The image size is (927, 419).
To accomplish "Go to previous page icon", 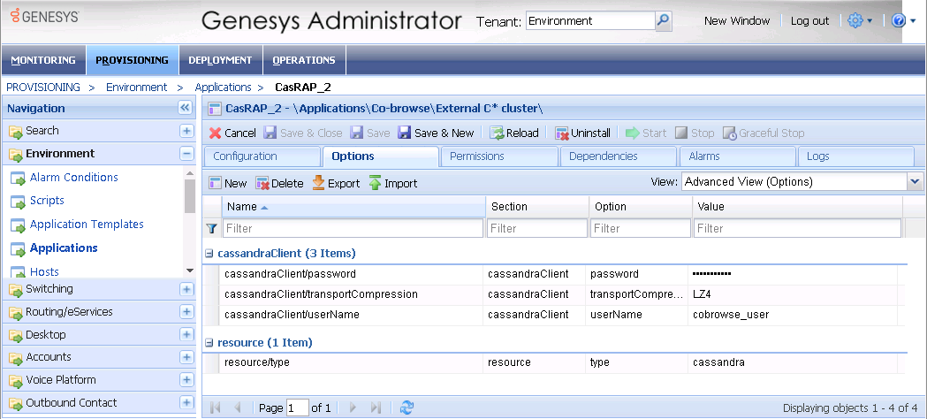I will point(238,408).
